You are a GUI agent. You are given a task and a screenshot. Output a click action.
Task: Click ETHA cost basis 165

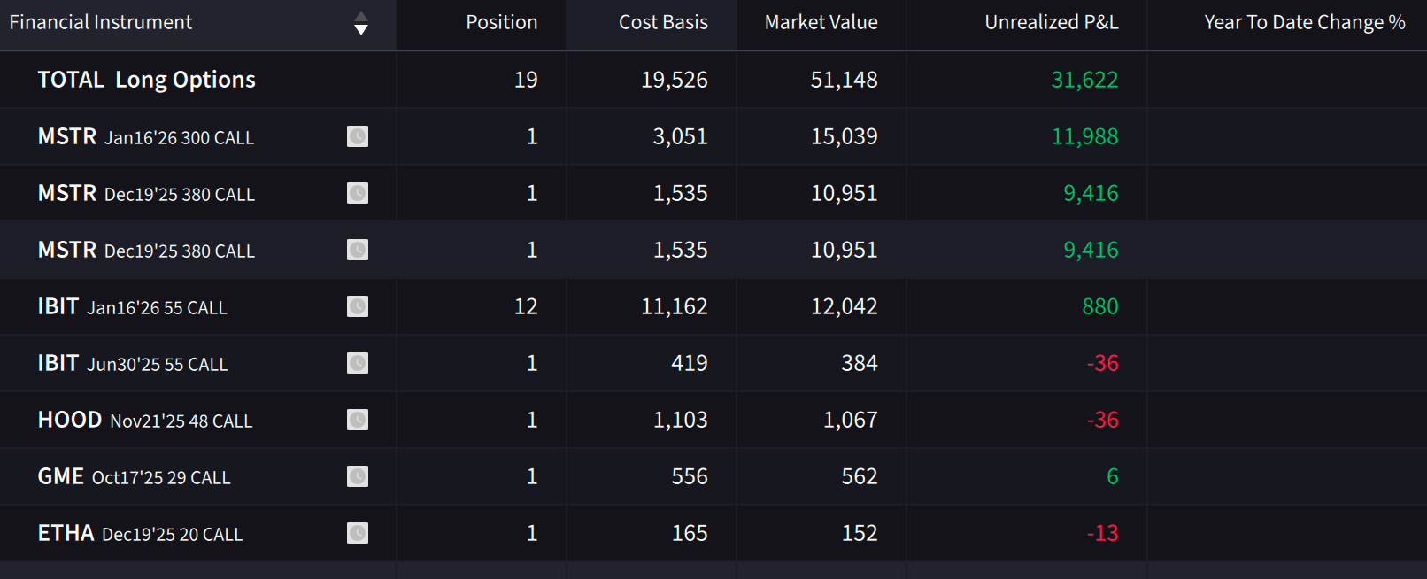point(690,533)
